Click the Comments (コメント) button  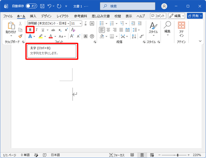click(158, 16)
